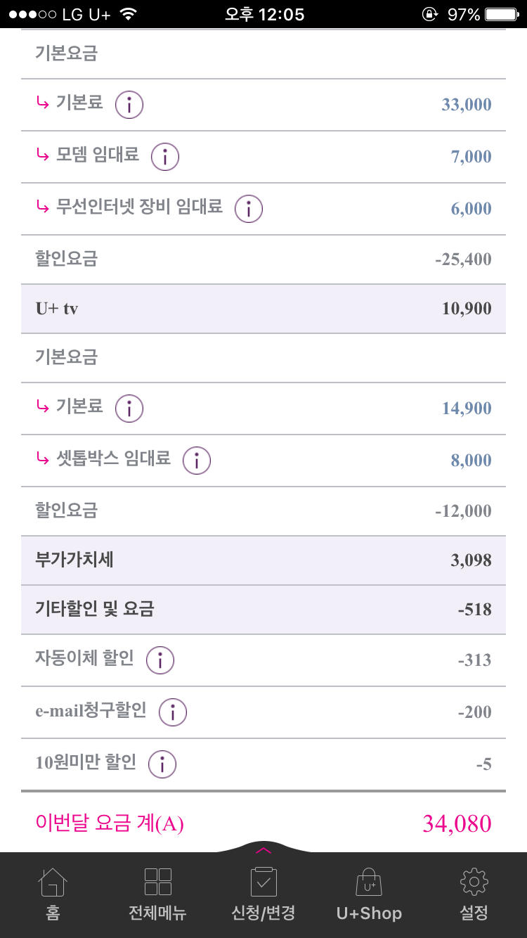
Task: Tap the internet 할인요금 -25,400 row
Action: [263, 259]
